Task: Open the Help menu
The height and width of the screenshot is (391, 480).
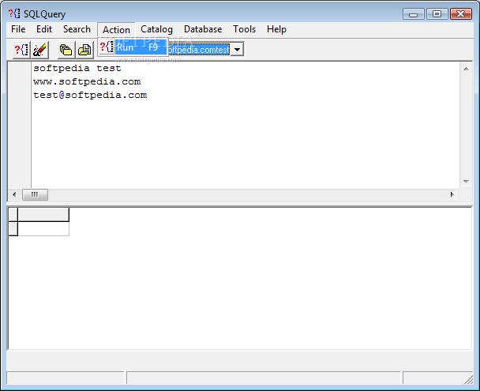Action: click(x=276, y=29)
